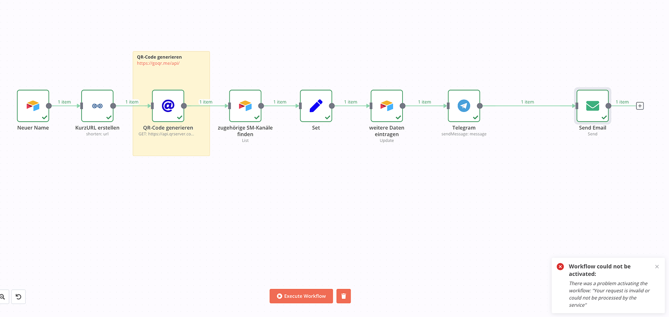
Task: Click the "1 item" label after Neuer Name
Action: point(64,102)
